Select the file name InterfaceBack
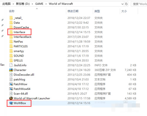Image resolution: width=147 pixels, height=116 pixels. [23, 37]
